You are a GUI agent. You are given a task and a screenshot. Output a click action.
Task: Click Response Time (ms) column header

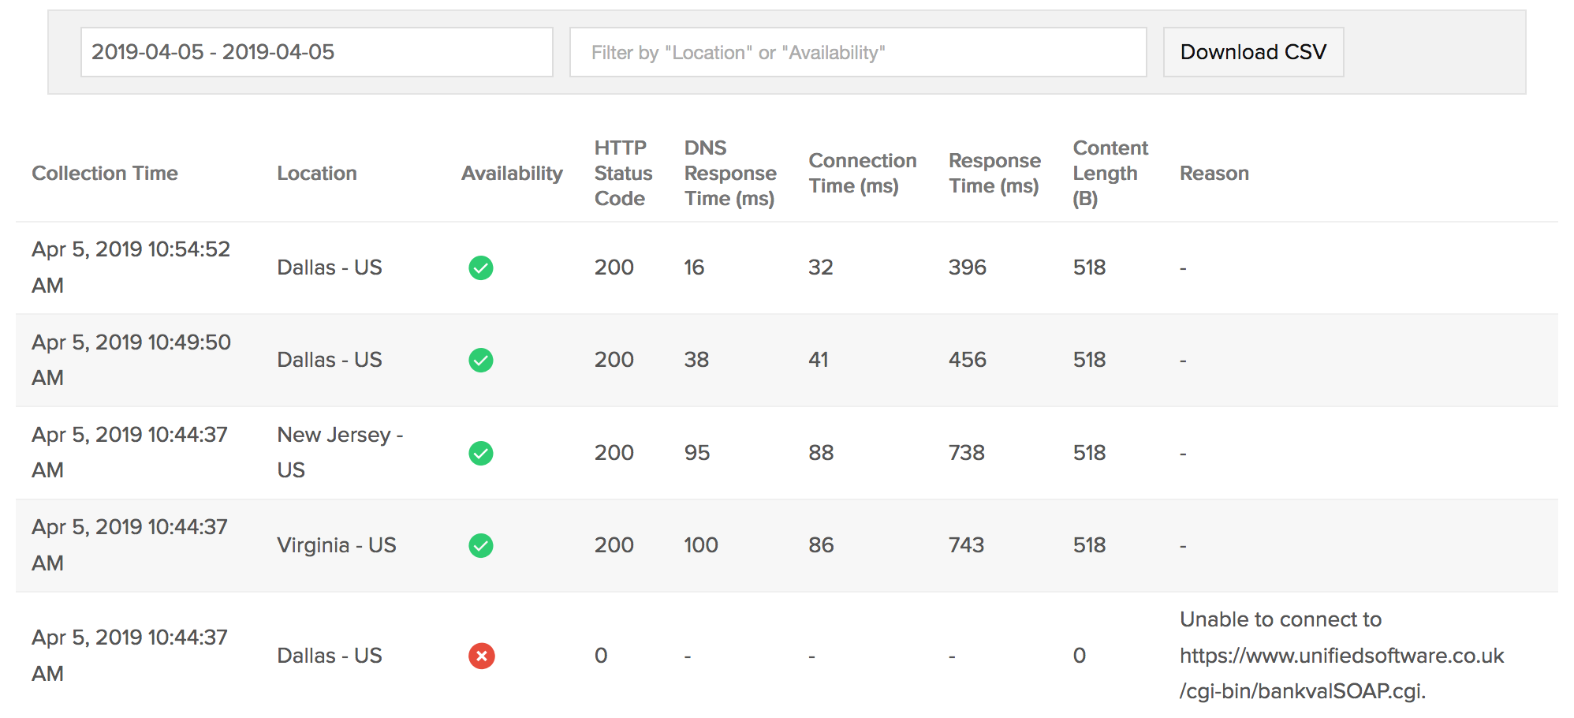tap(994, 174)
